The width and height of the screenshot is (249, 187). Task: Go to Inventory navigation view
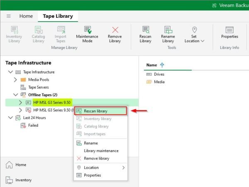[x=24, y=180]
